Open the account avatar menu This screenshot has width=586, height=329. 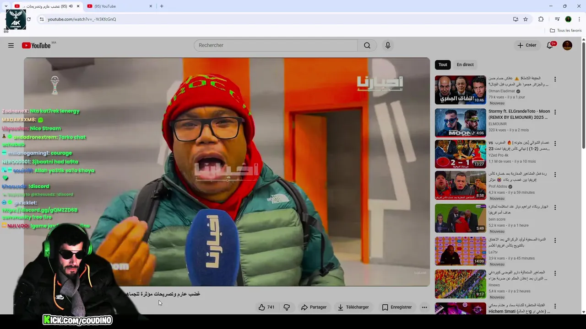tap(567, 45)
